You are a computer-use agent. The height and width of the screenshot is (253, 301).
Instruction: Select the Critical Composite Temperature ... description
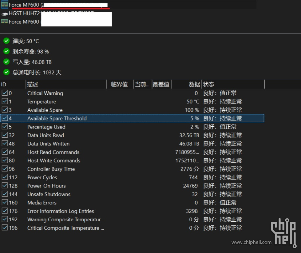(66, 228)
